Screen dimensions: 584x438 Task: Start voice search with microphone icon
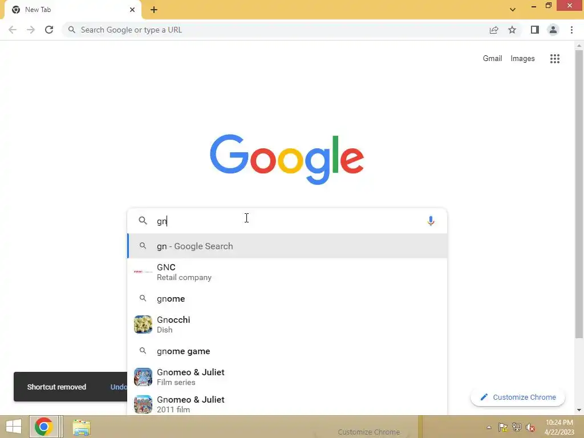coord(431,221)
